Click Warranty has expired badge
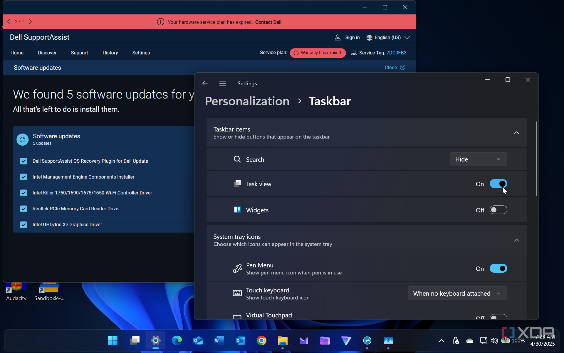The width and height of the screenshot is (564, 353). click(x=318, y=53)
